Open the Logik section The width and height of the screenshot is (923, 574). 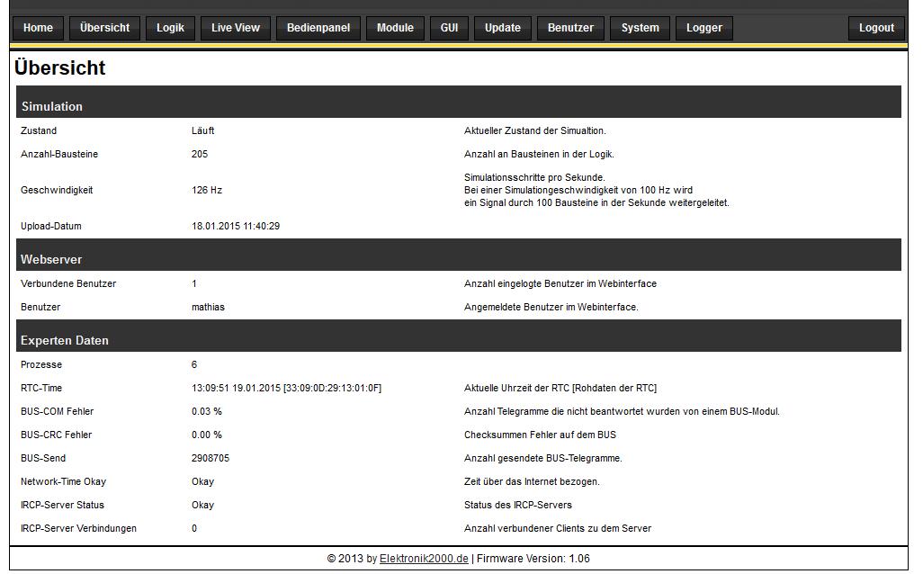170,28
